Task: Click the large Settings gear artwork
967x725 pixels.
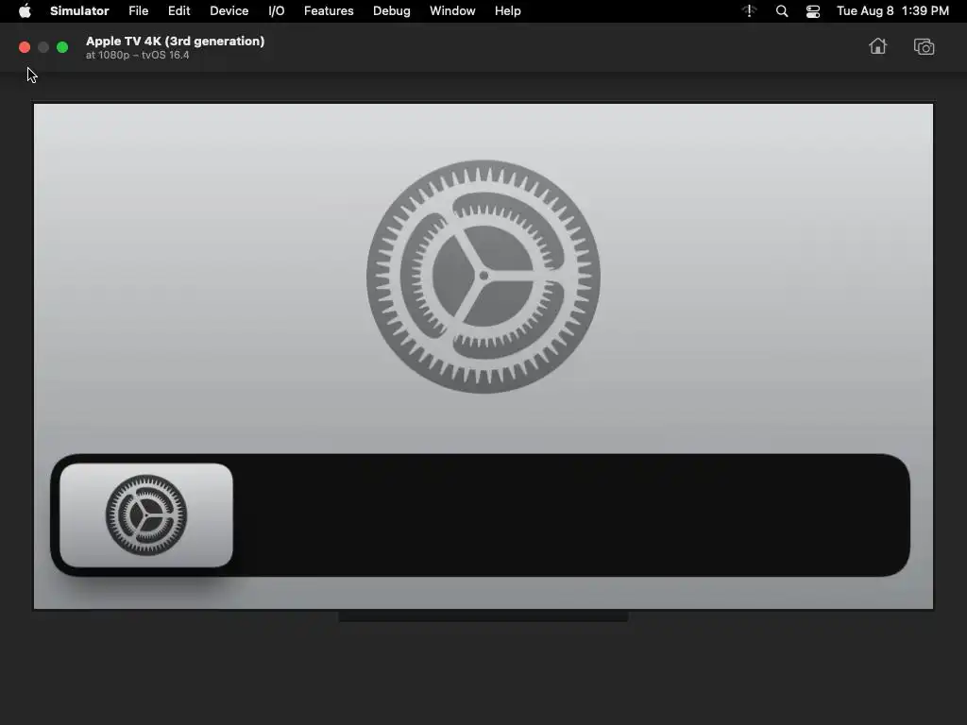Action: point(483,277)
